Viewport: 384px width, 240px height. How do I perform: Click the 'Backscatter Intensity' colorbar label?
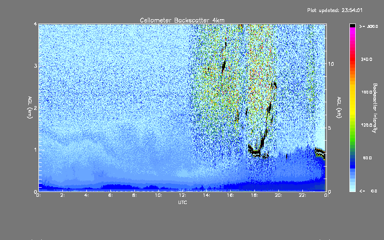[375, 108]
